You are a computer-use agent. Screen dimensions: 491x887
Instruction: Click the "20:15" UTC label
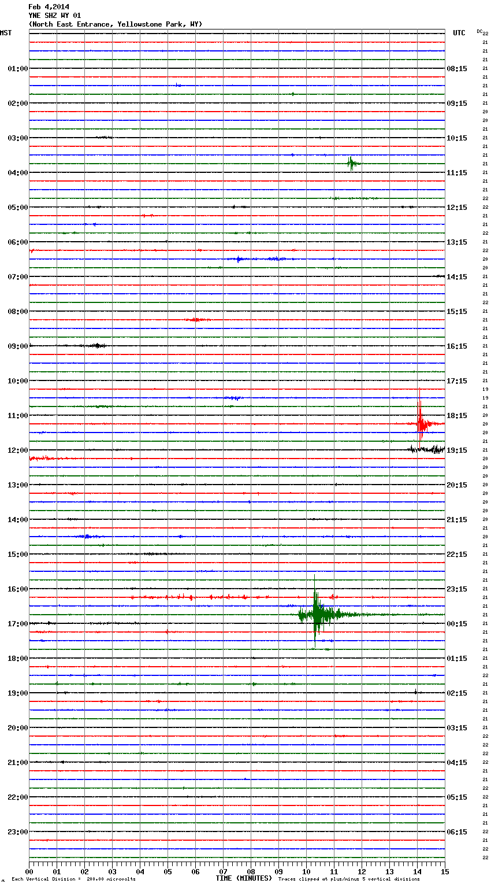pyautogui.click(x=457, y=485)
